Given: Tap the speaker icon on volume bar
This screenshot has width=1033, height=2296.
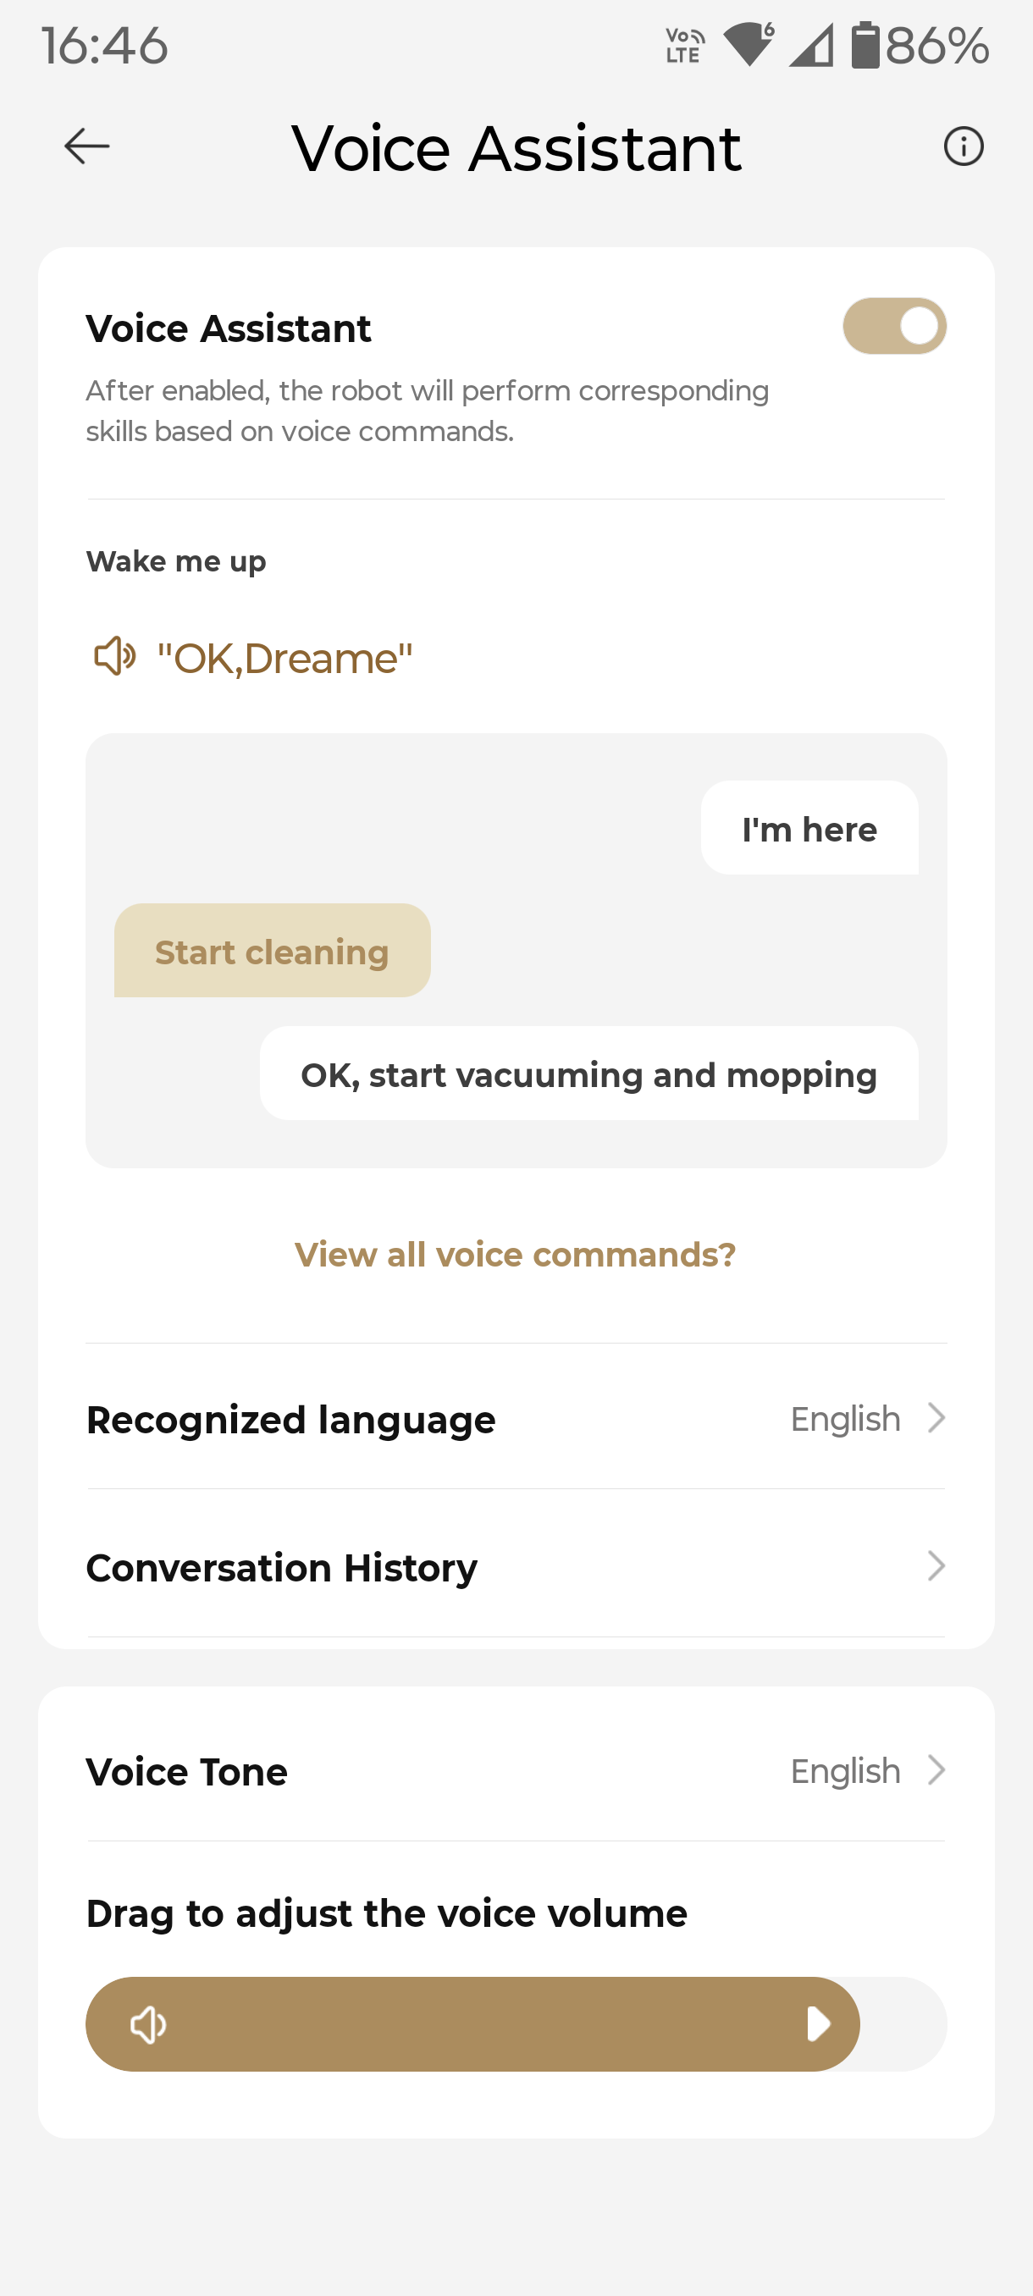Looking at the screenshot, I should 148,2024.
